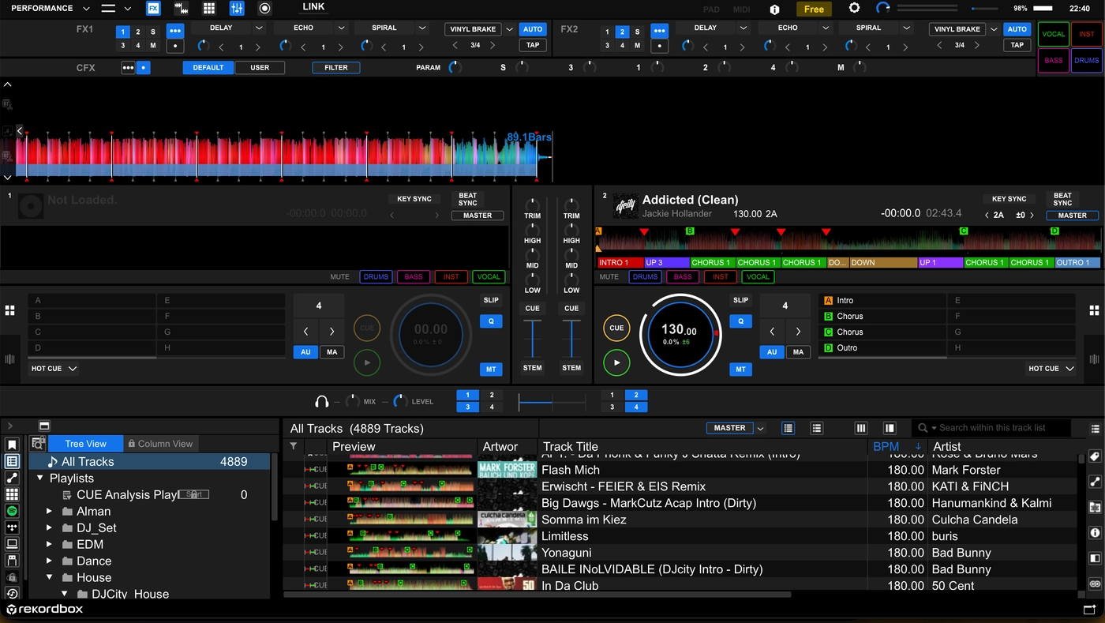Open the Histories sidebar icon
This screenshot has height=623, width=1105.
click(12, 594)
